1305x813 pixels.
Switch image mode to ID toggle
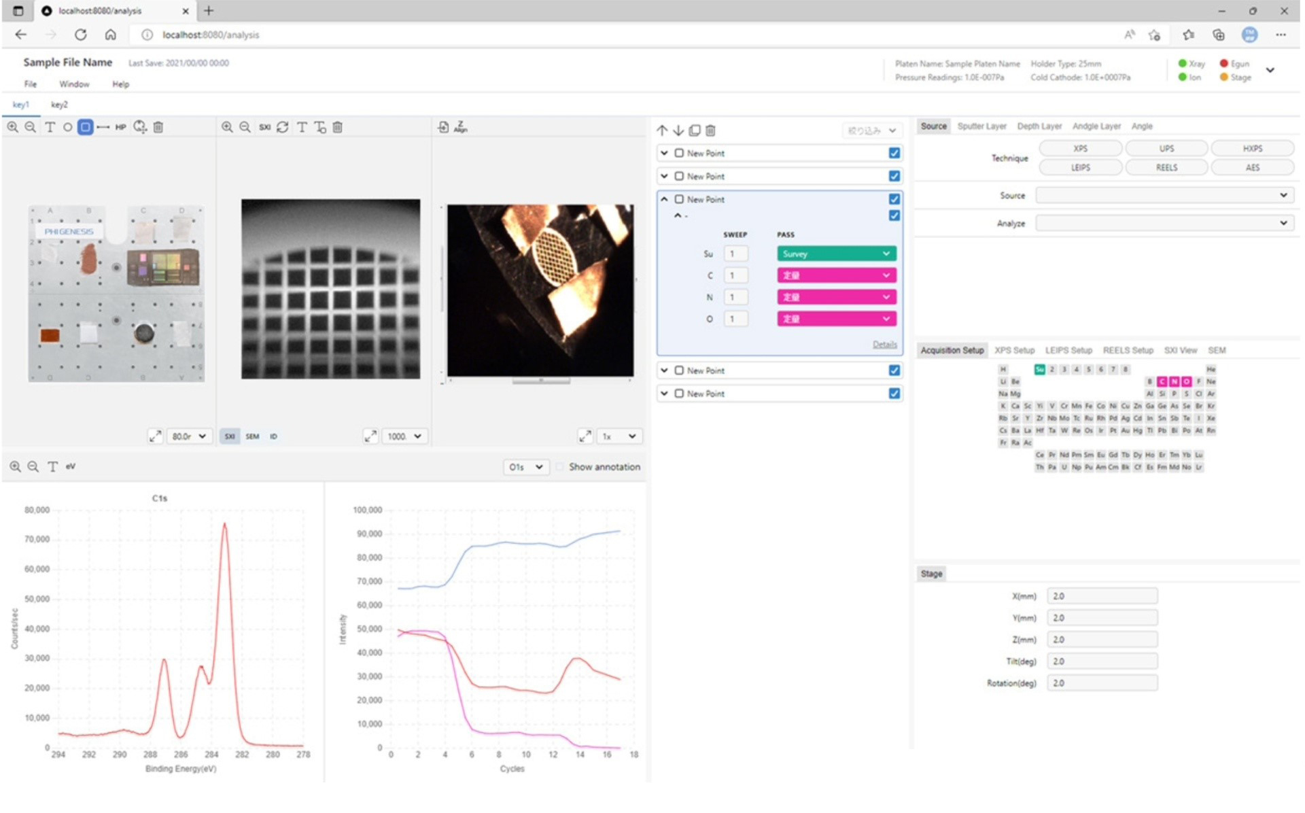273,436
